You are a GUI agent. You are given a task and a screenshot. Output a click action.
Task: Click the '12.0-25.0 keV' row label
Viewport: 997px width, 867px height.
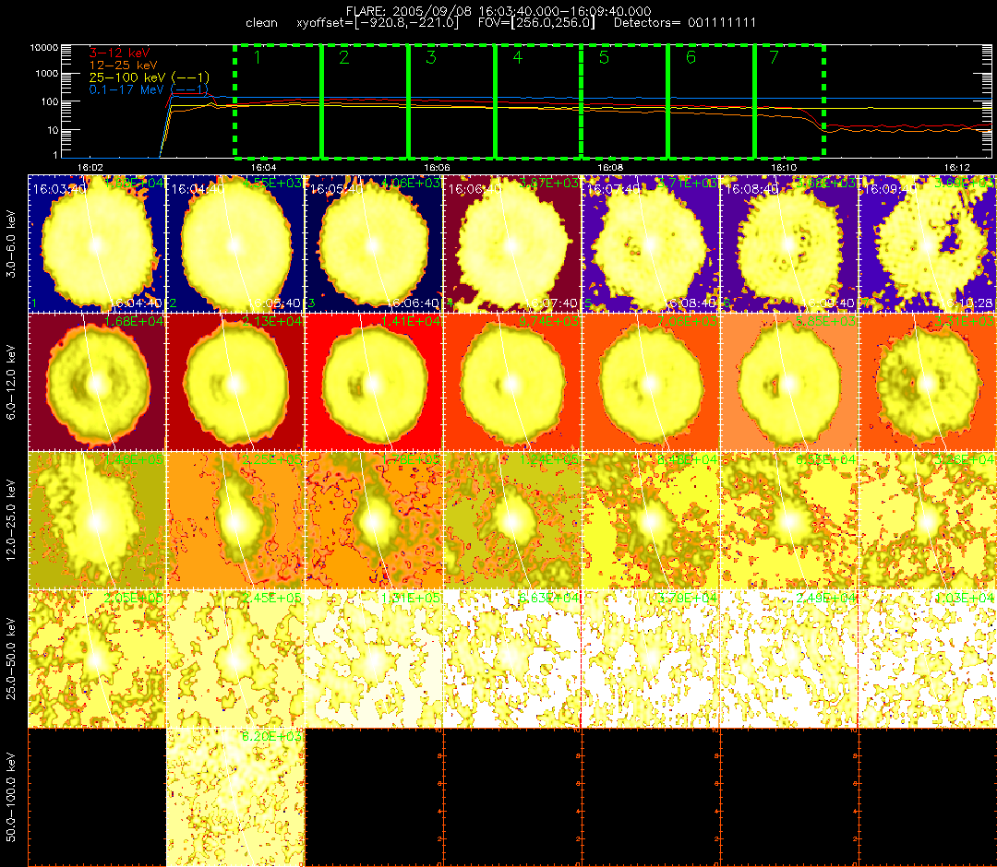coord(11,521)
